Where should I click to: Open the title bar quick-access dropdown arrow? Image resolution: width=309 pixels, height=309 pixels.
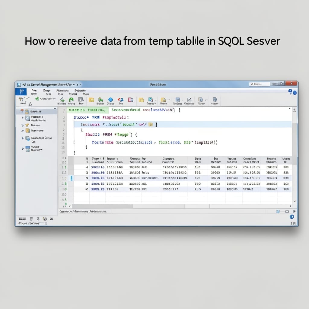point(74,84)
